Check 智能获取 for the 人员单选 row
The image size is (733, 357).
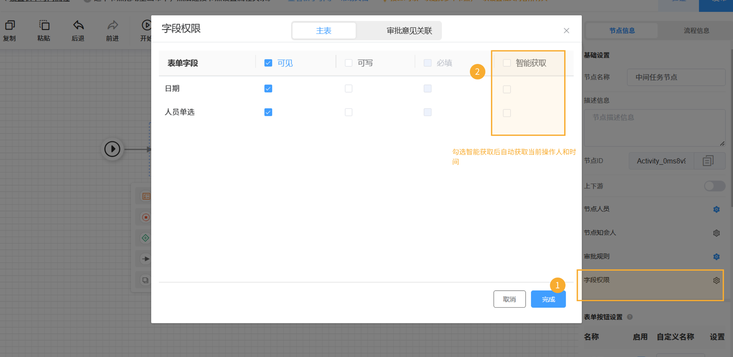506,113
